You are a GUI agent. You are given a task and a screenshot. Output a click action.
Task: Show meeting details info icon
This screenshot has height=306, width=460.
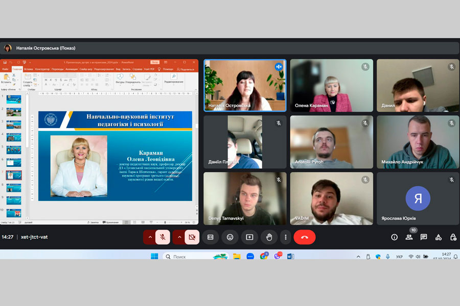(x=394, y=237)
